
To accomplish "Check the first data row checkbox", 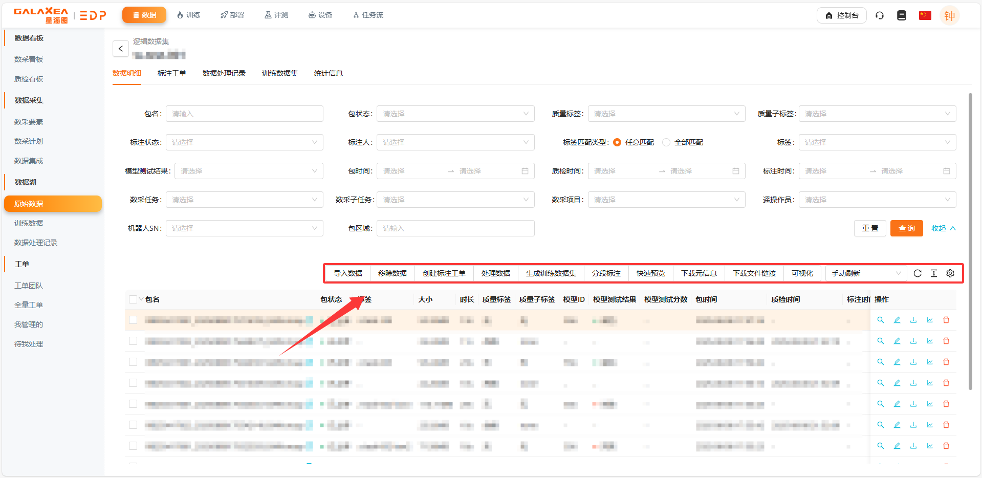I will 133,320.
